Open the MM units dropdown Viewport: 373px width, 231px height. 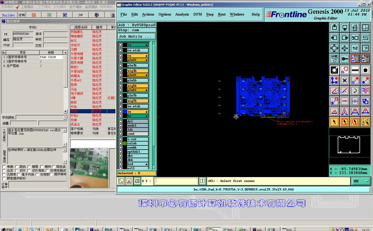pyautogui.click(x=361, y=181)
